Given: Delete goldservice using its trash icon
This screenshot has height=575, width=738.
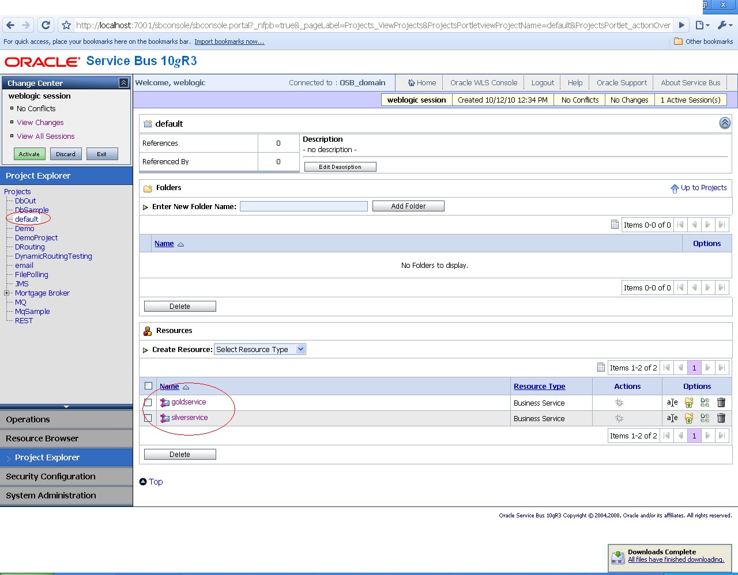Looking at the screenshot, I should click(721, 403).
